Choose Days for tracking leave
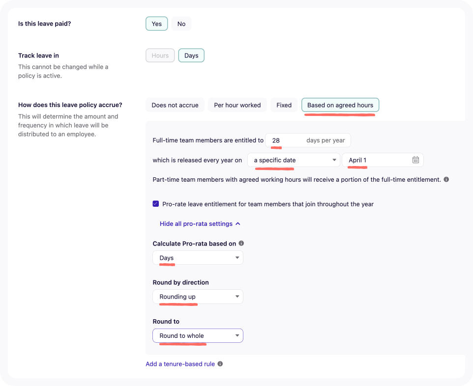This screenshot has height=386, width=473. [191, 55]
